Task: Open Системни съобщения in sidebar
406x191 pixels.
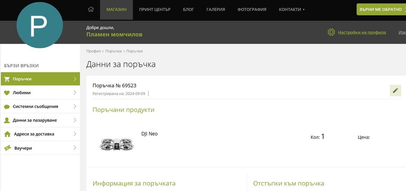Action: [40, 106]
